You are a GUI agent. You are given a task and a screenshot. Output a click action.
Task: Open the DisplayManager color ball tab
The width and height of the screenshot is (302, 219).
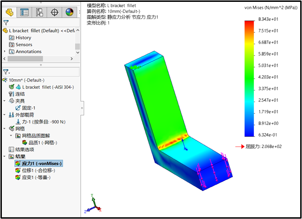[69, 12]
